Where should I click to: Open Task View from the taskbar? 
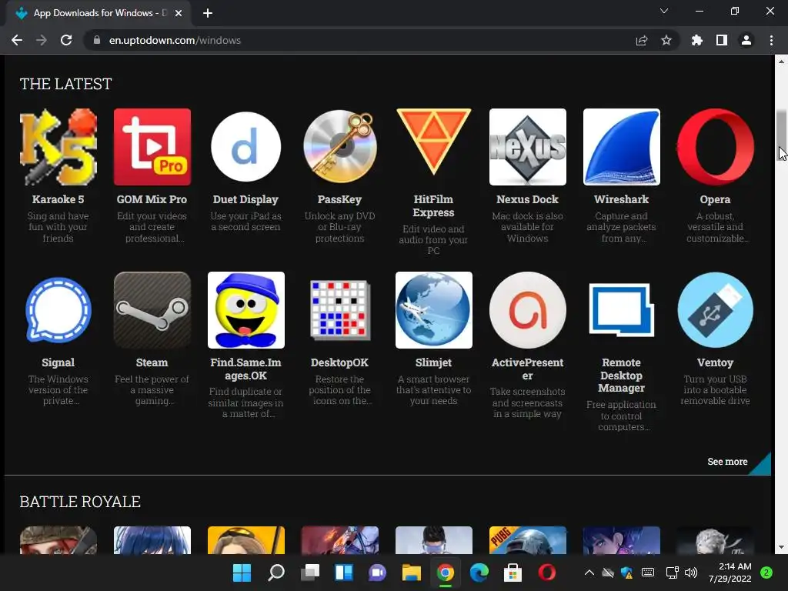pyautogui.click(x=309, y=573)
